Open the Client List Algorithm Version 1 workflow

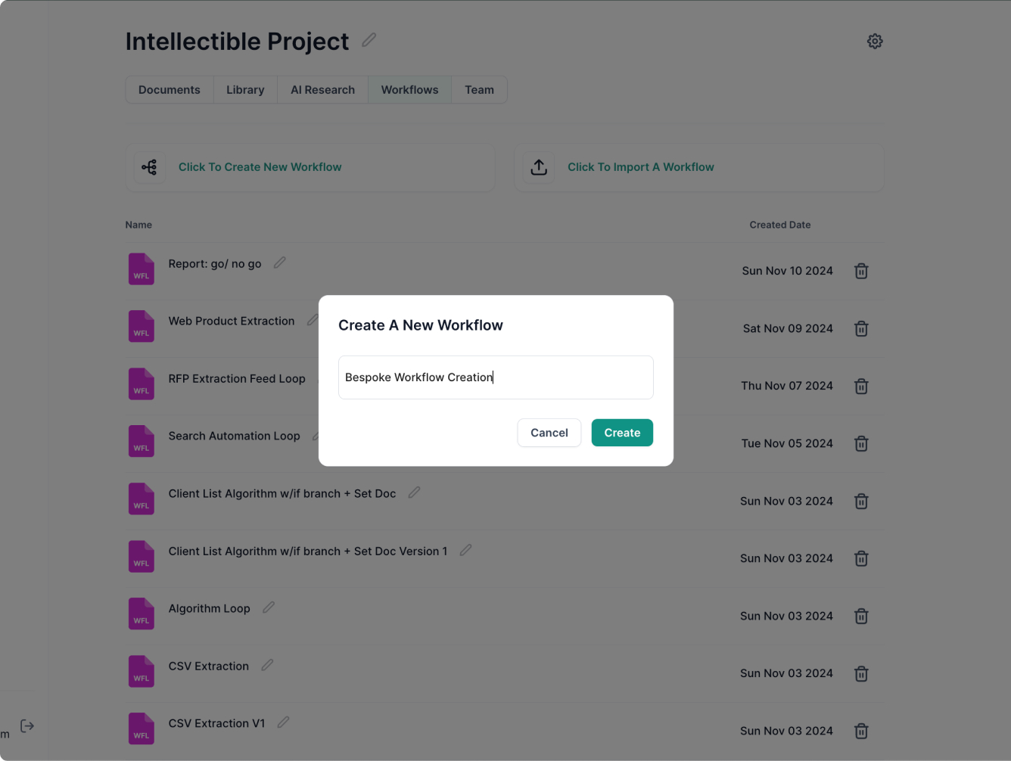click(307, 551)
